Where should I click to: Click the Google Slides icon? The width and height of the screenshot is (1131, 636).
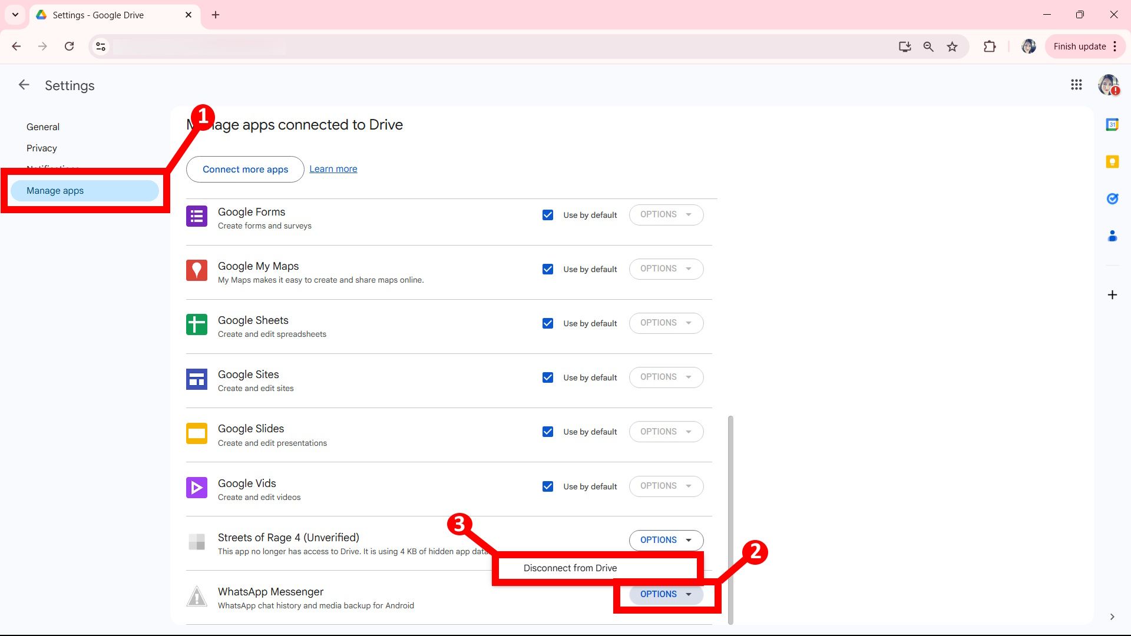[x=196, y=433]
